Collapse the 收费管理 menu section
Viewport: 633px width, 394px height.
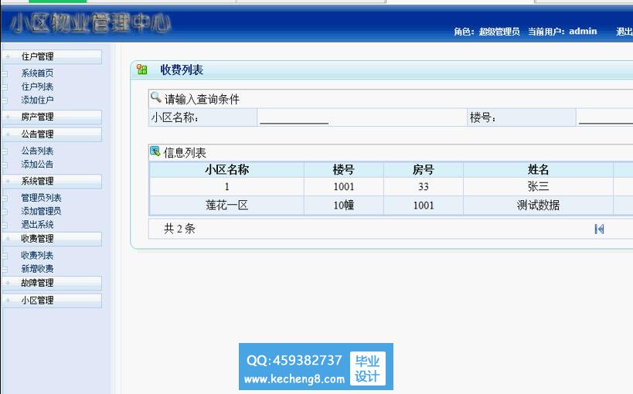click(x=52, y=239)
